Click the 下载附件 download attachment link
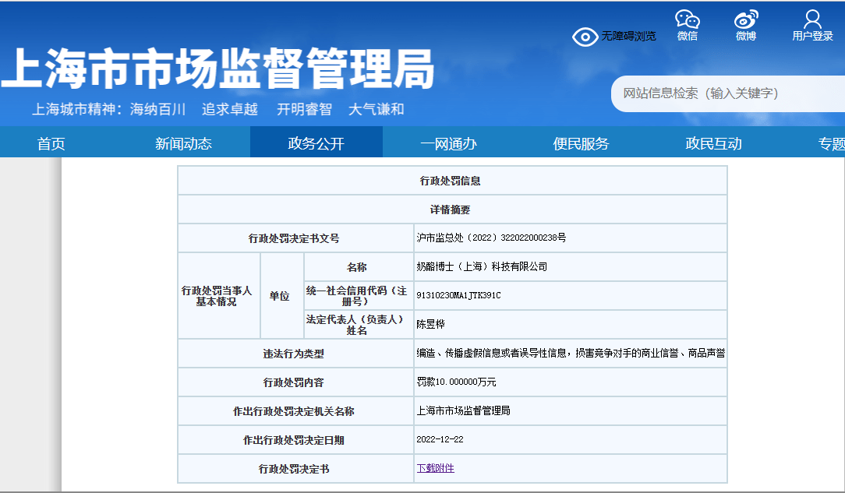 [x=436, y=468]
